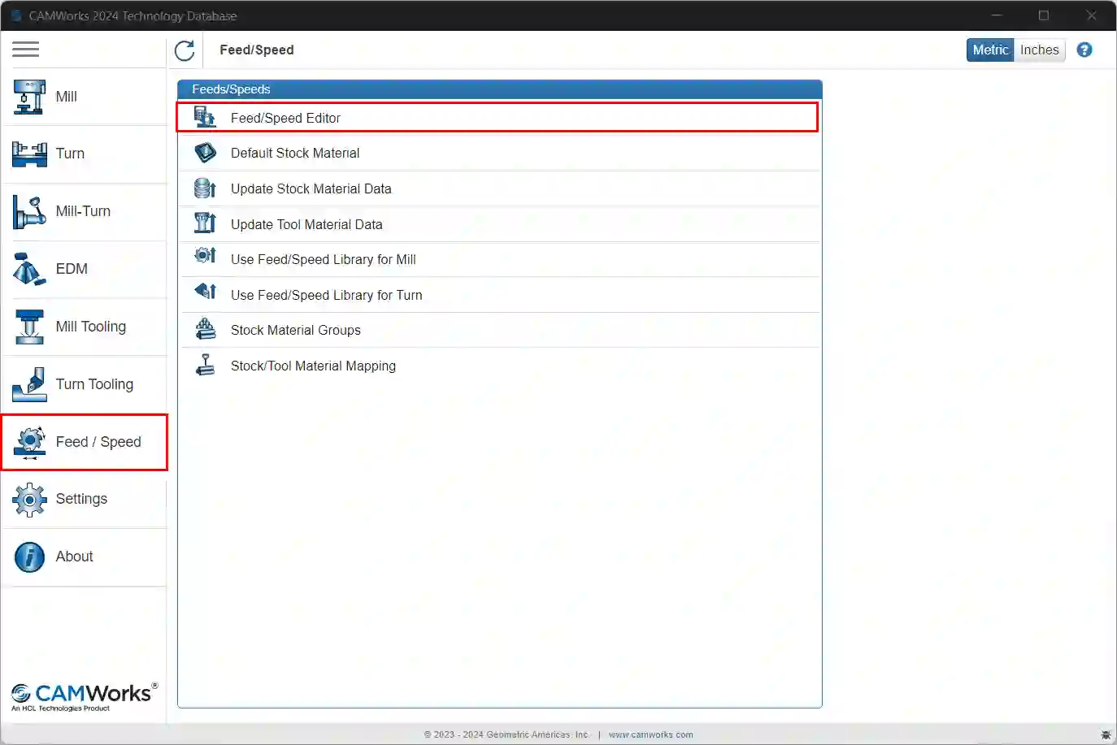Click the Turn Tooling icon
Viewport: 1117px width, 745px height.
click(x=30, y=384)
